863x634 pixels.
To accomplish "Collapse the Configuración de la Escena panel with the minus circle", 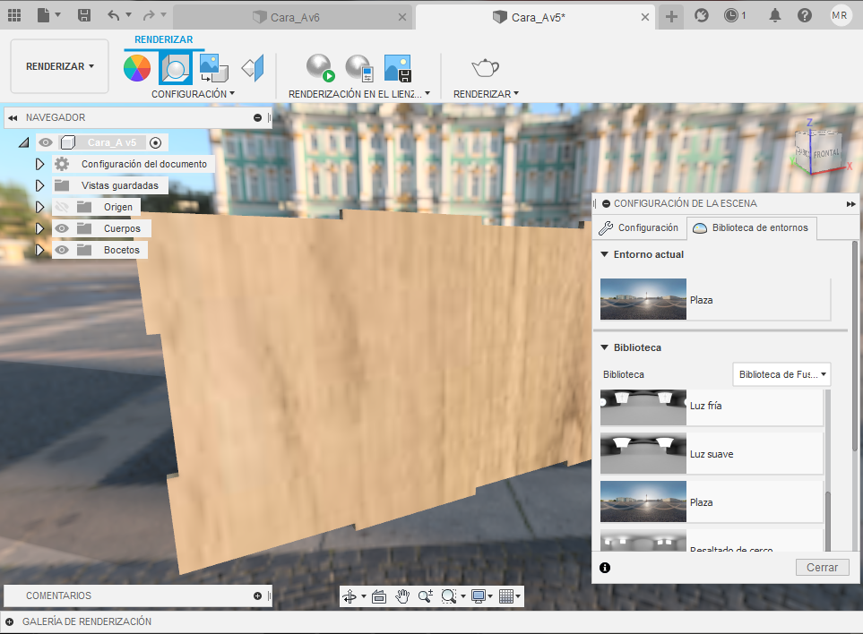I will pos(606,203).
